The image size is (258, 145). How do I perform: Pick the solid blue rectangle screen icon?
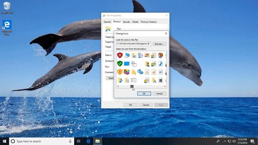127,64
